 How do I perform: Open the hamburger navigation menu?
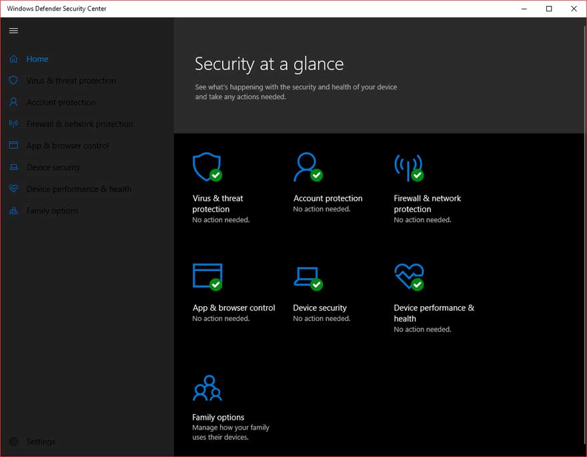coord(13,31)
